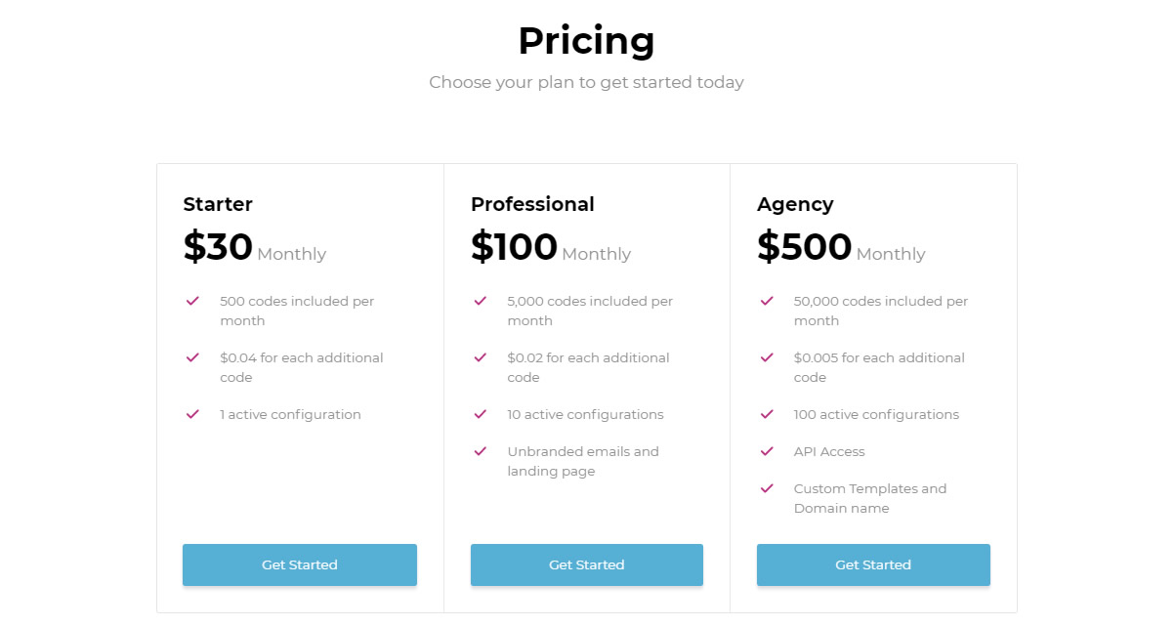
Task: Click checkmark beside 50,000 codes included
Action: point(767,301)
